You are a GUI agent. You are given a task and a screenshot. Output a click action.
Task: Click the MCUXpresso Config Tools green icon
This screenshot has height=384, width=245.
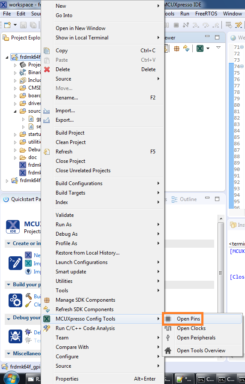tap(47, 318)
